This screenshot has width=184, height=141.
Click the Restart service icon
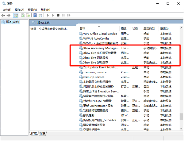tap(69, 15)
